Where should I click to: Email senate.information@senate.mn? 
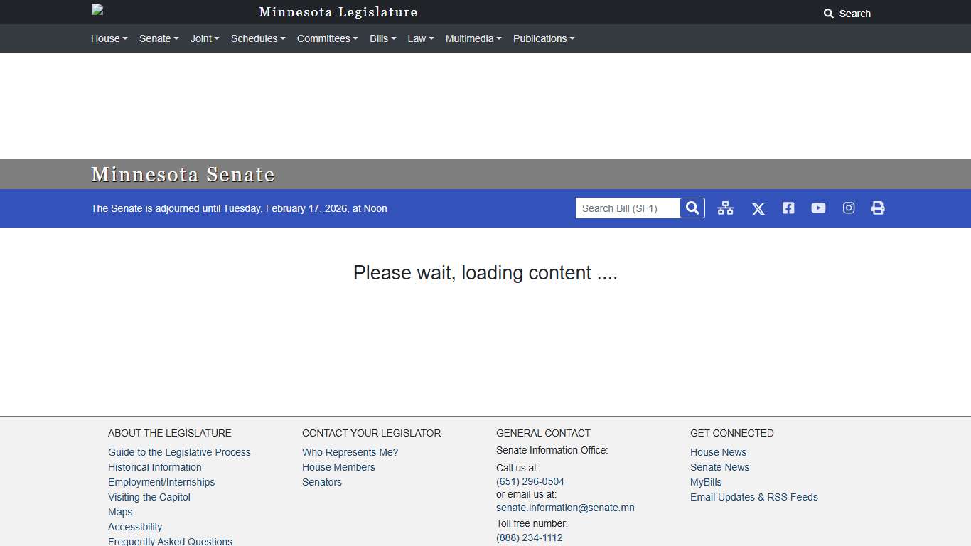(565, 508)
